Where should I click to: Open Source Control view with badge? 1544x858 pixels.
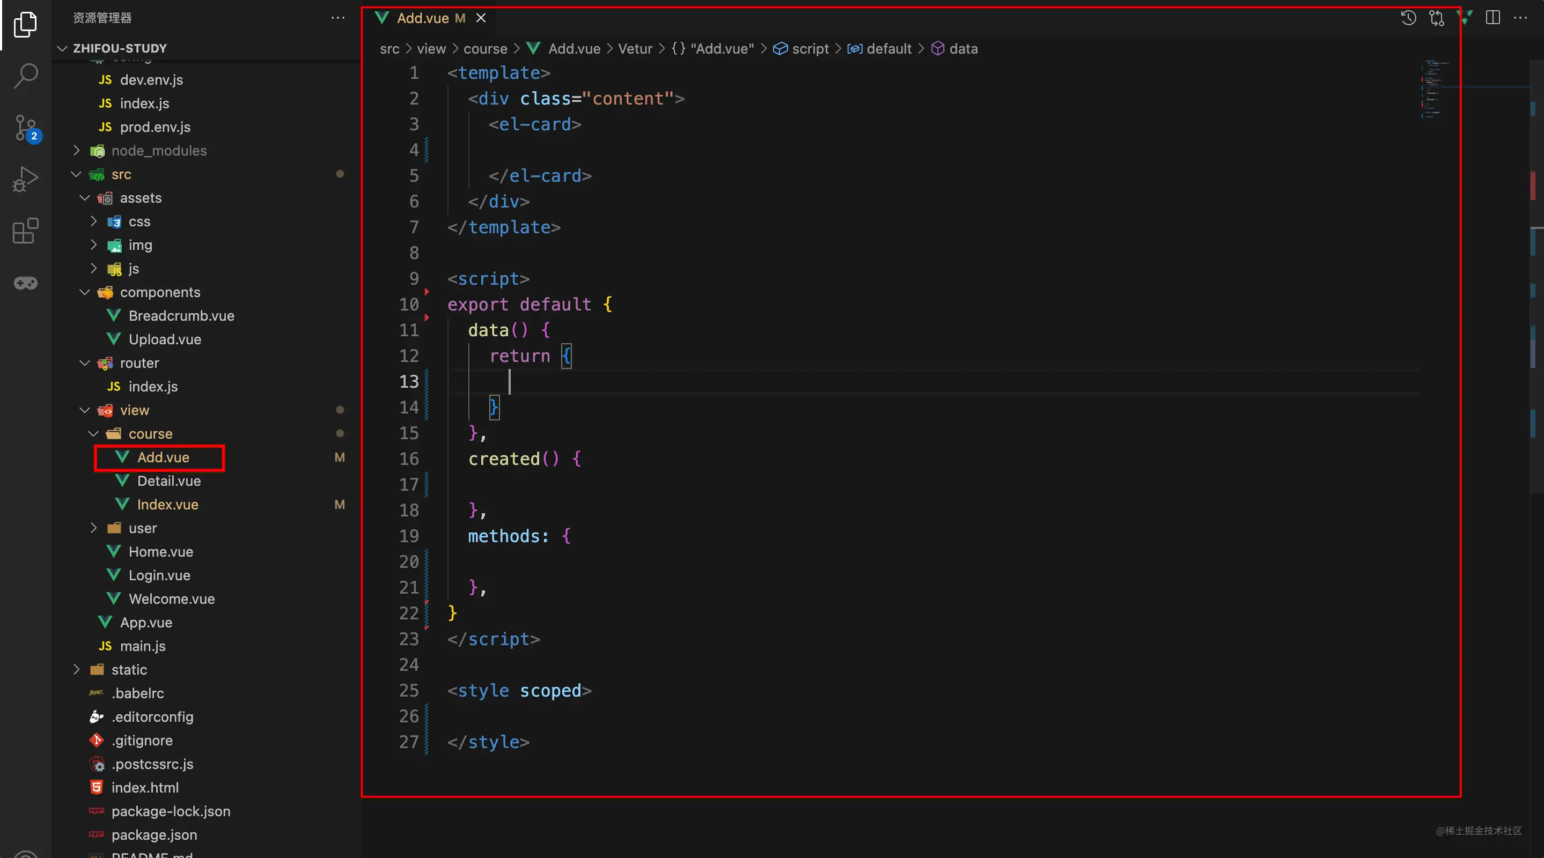[x=26, y=128]
